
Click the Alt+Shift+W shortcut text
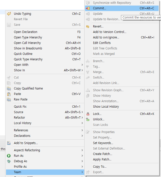tap(72, 70)
